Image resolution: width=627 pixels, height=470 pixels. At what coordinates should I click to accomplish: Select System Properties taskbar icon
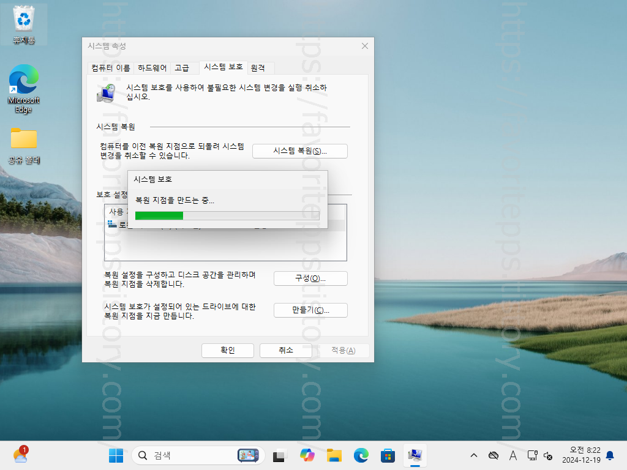click(x=415, y=455)
